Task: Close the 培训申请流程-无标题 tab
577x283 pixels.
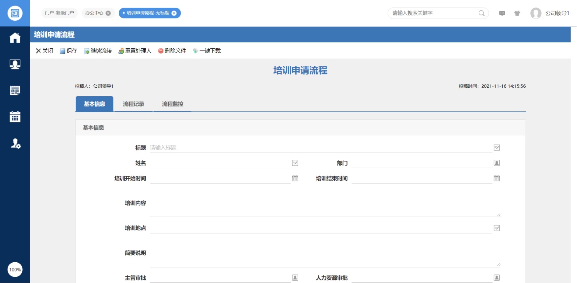Action: 174,13
